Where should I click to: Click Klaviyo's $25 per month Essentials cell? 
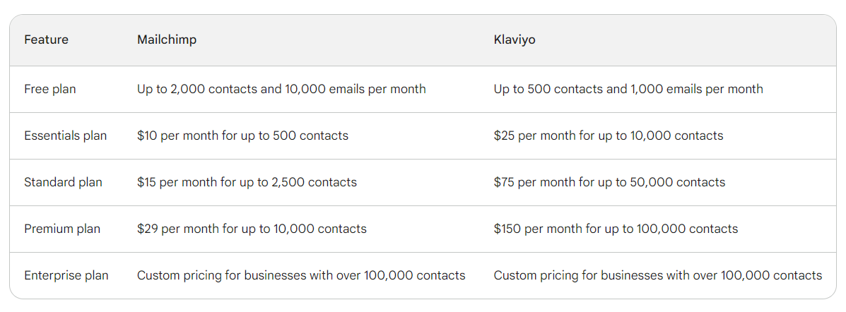[x=608, y=136]
